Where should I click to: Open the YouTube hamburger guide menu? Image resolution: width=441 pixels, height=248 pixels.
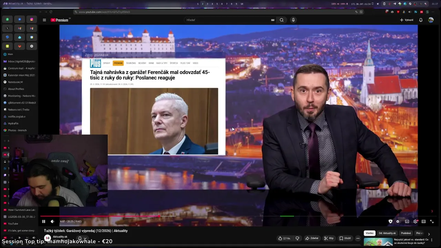coord(44,20)
